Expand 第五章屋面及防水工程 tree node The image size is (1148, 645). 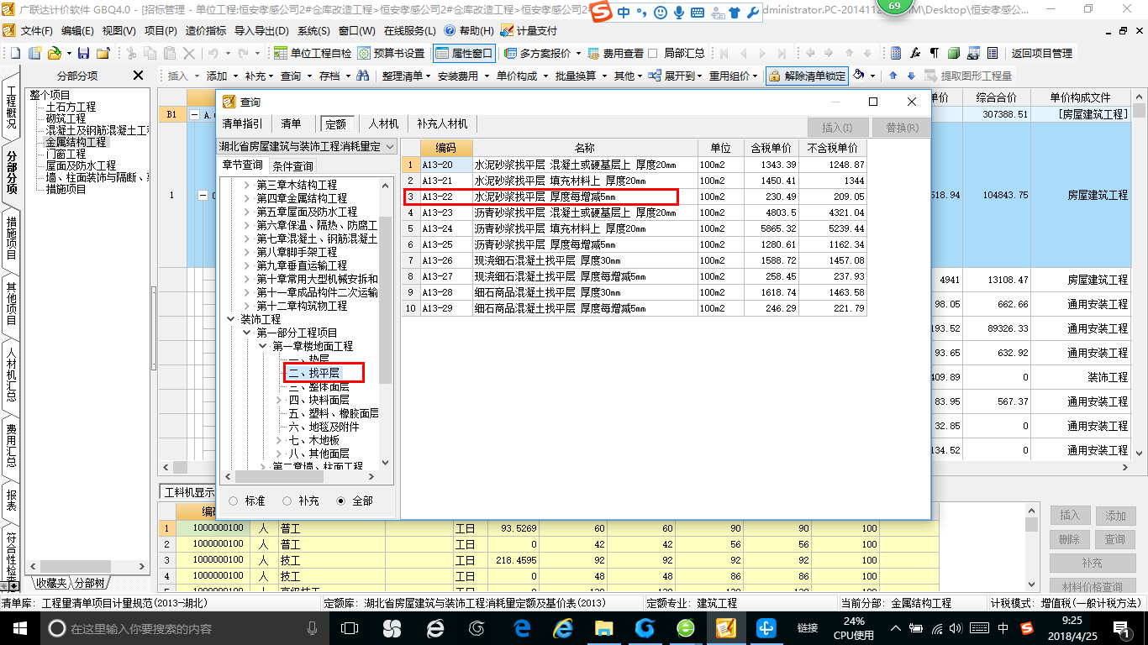pyautogui.click(x=247, y=212)
